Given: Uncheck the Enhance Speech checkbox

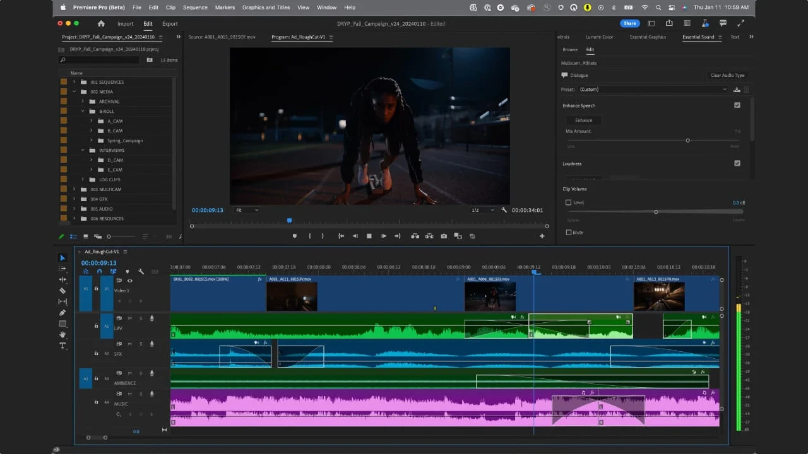Looking at the screenshot, I should point(737,105).
